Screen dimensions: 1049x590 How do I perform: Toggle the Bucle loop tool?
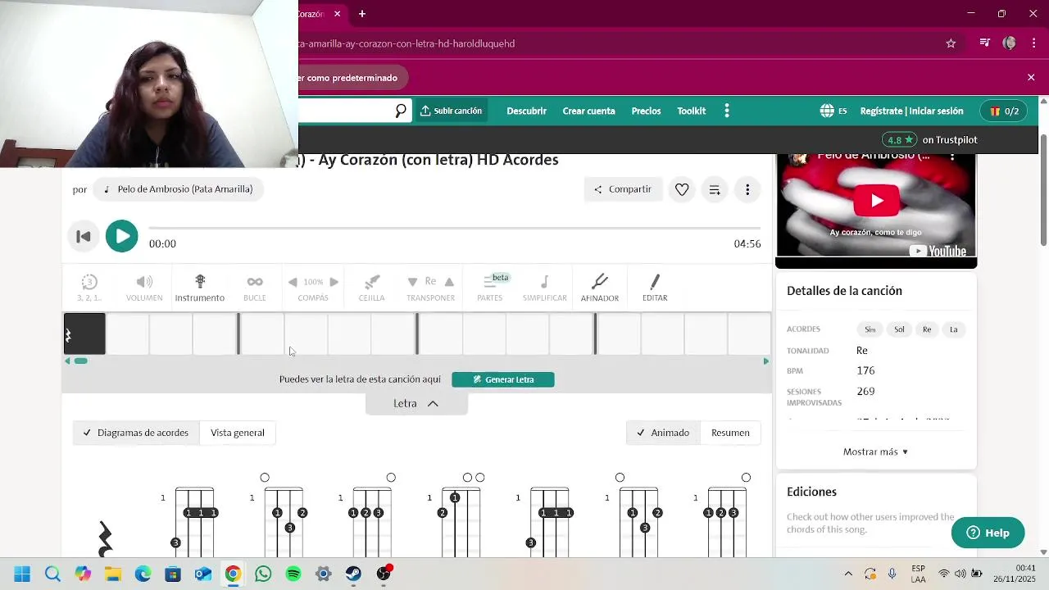(x=255, y=288)
